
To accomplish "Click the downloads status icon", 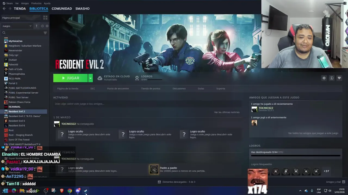I will (159, 182).
